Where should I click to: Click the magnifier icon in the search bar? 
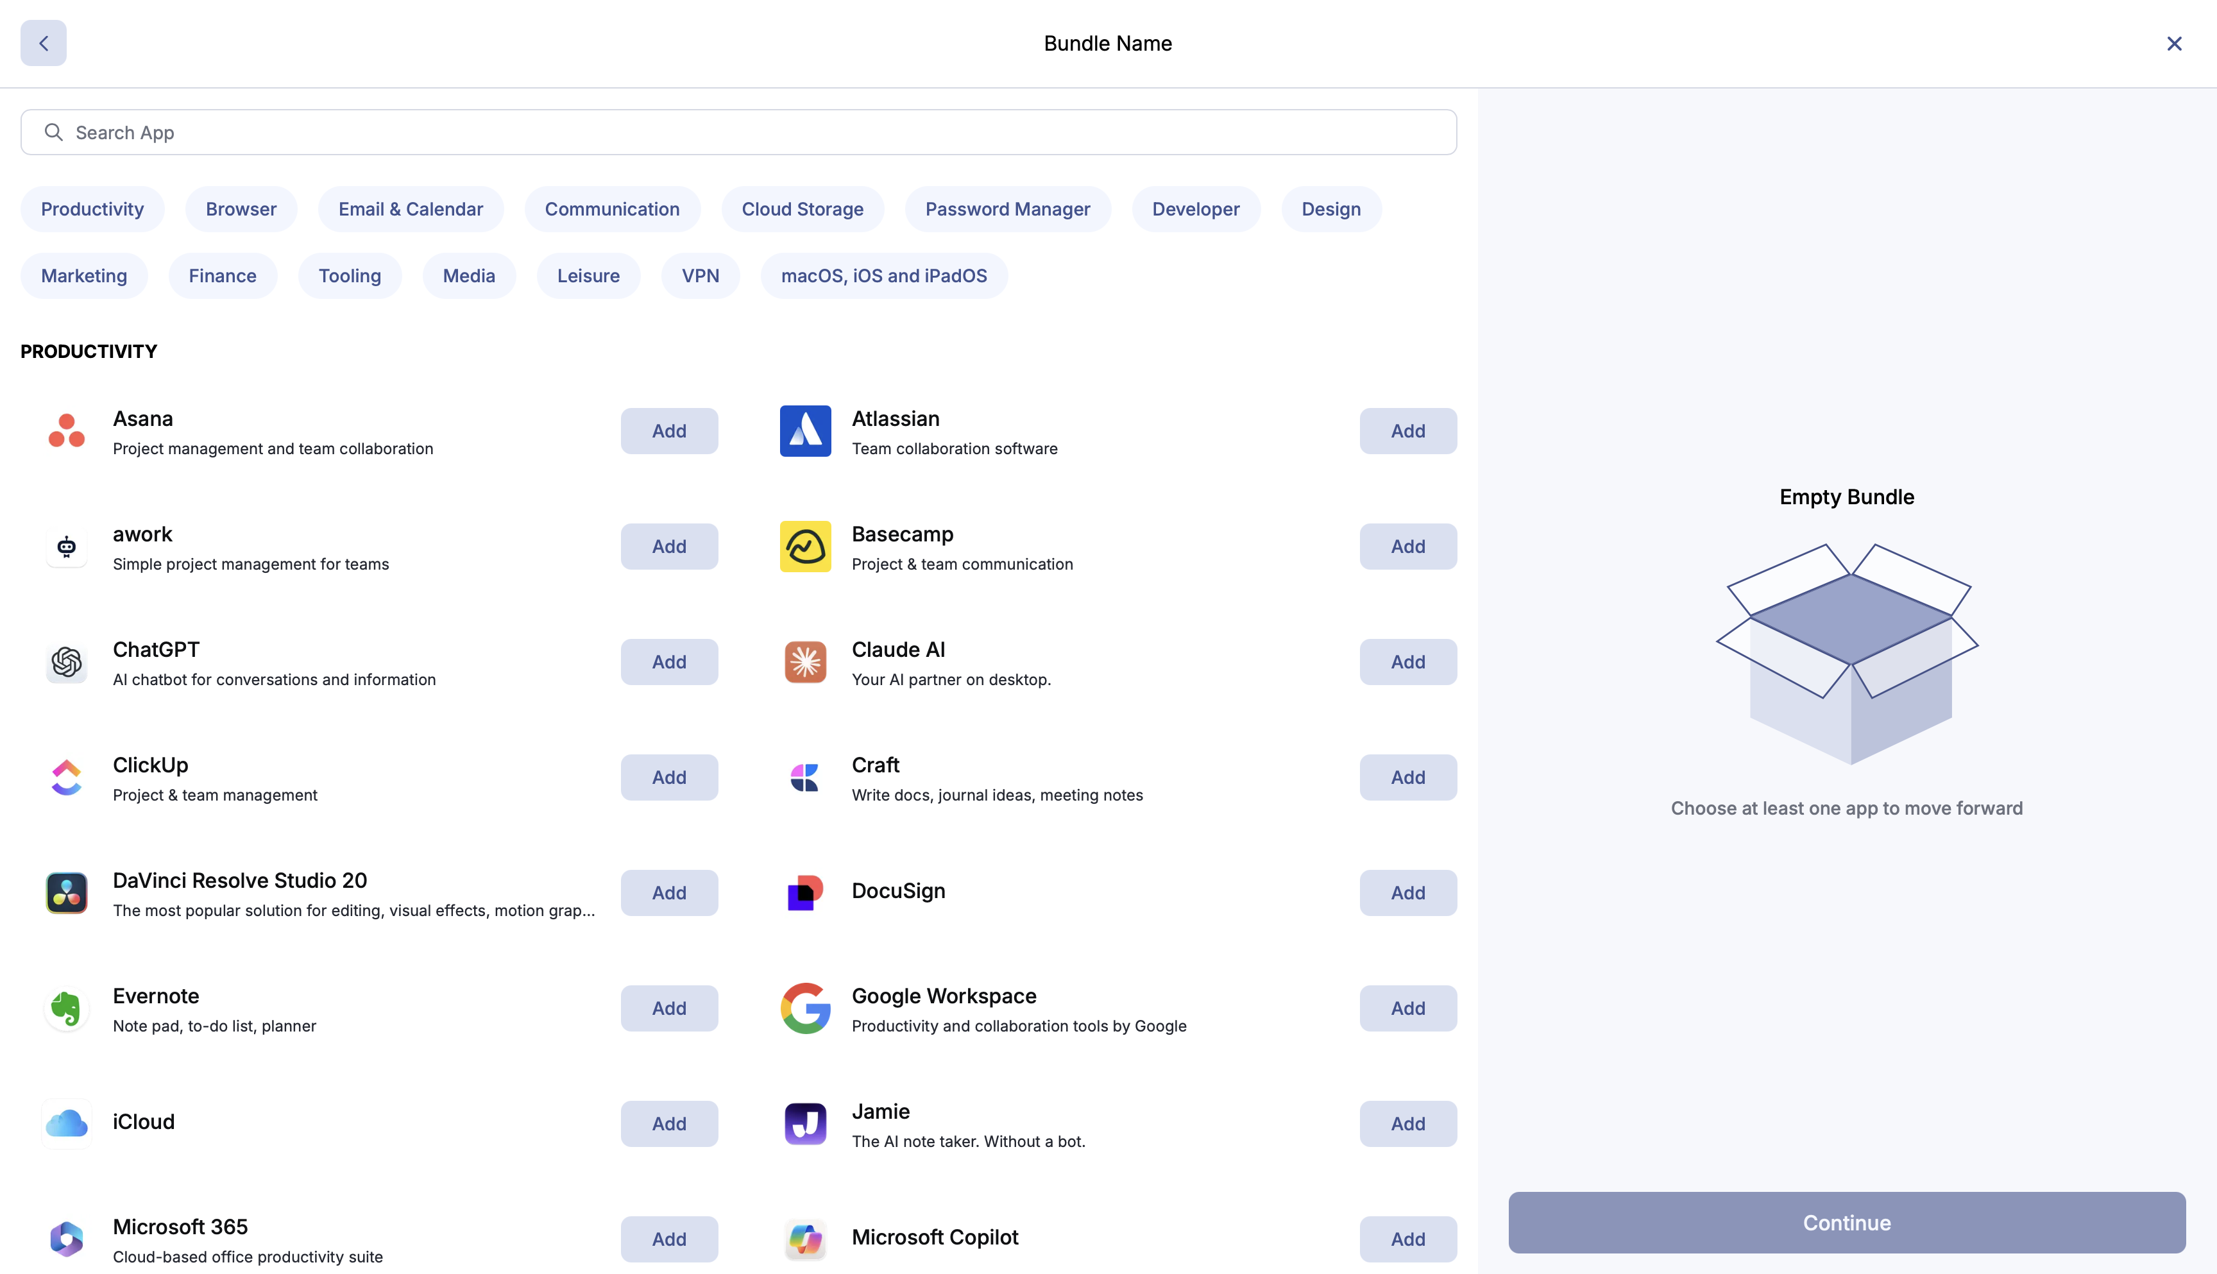click(x=53, y=132)
